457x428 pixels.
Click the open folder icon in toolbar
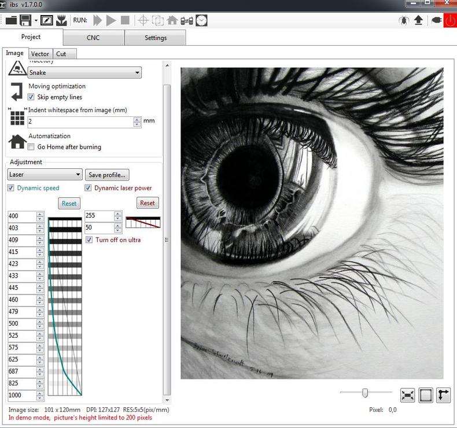coord(11,20)
